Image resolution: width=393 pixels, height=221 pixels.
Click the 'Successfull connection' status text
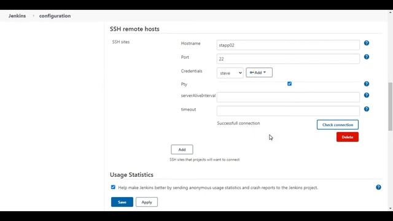tap(238, 123)
